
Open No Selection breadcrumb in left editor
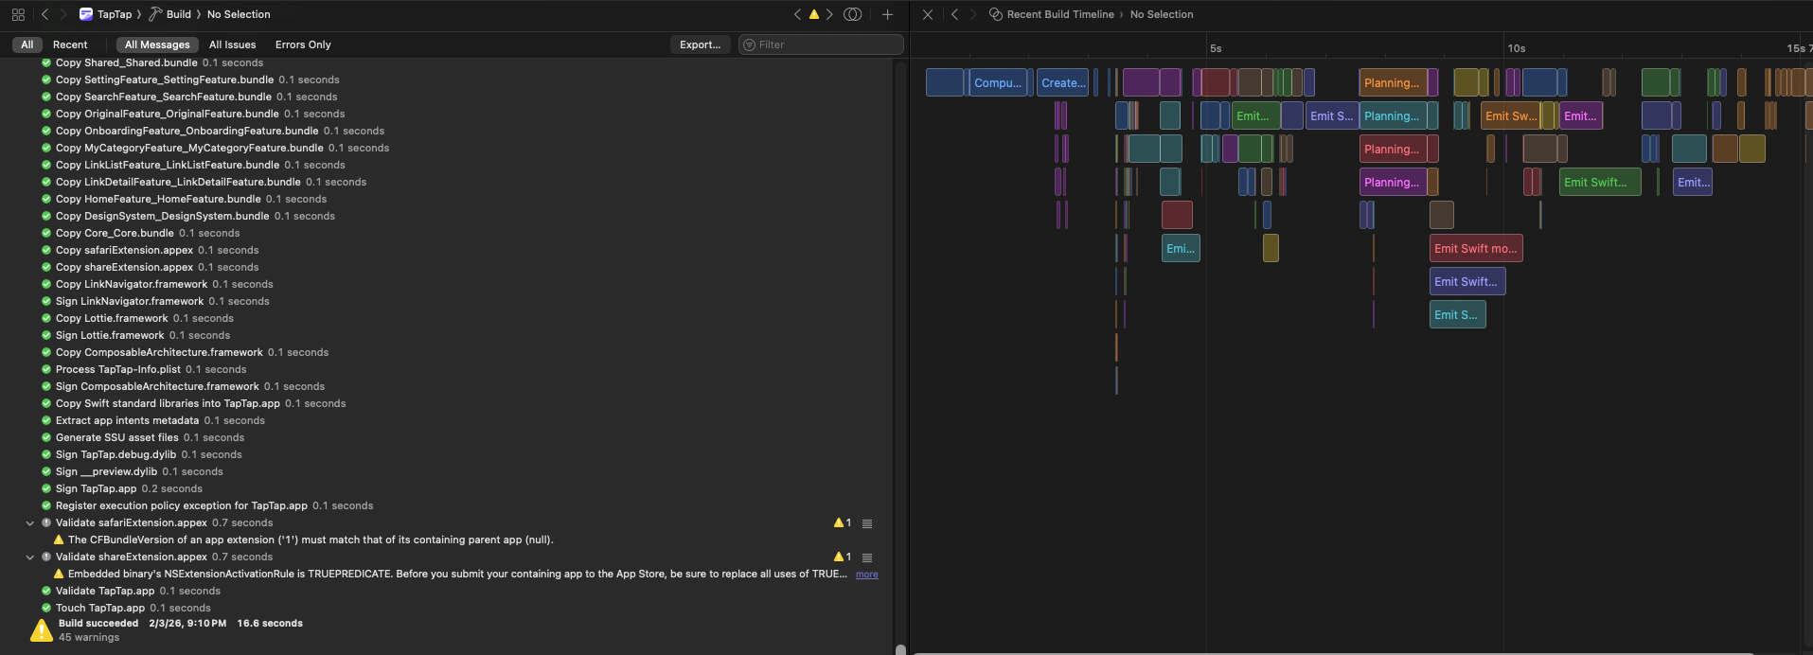pyautogui.click(x=239, y=14)
